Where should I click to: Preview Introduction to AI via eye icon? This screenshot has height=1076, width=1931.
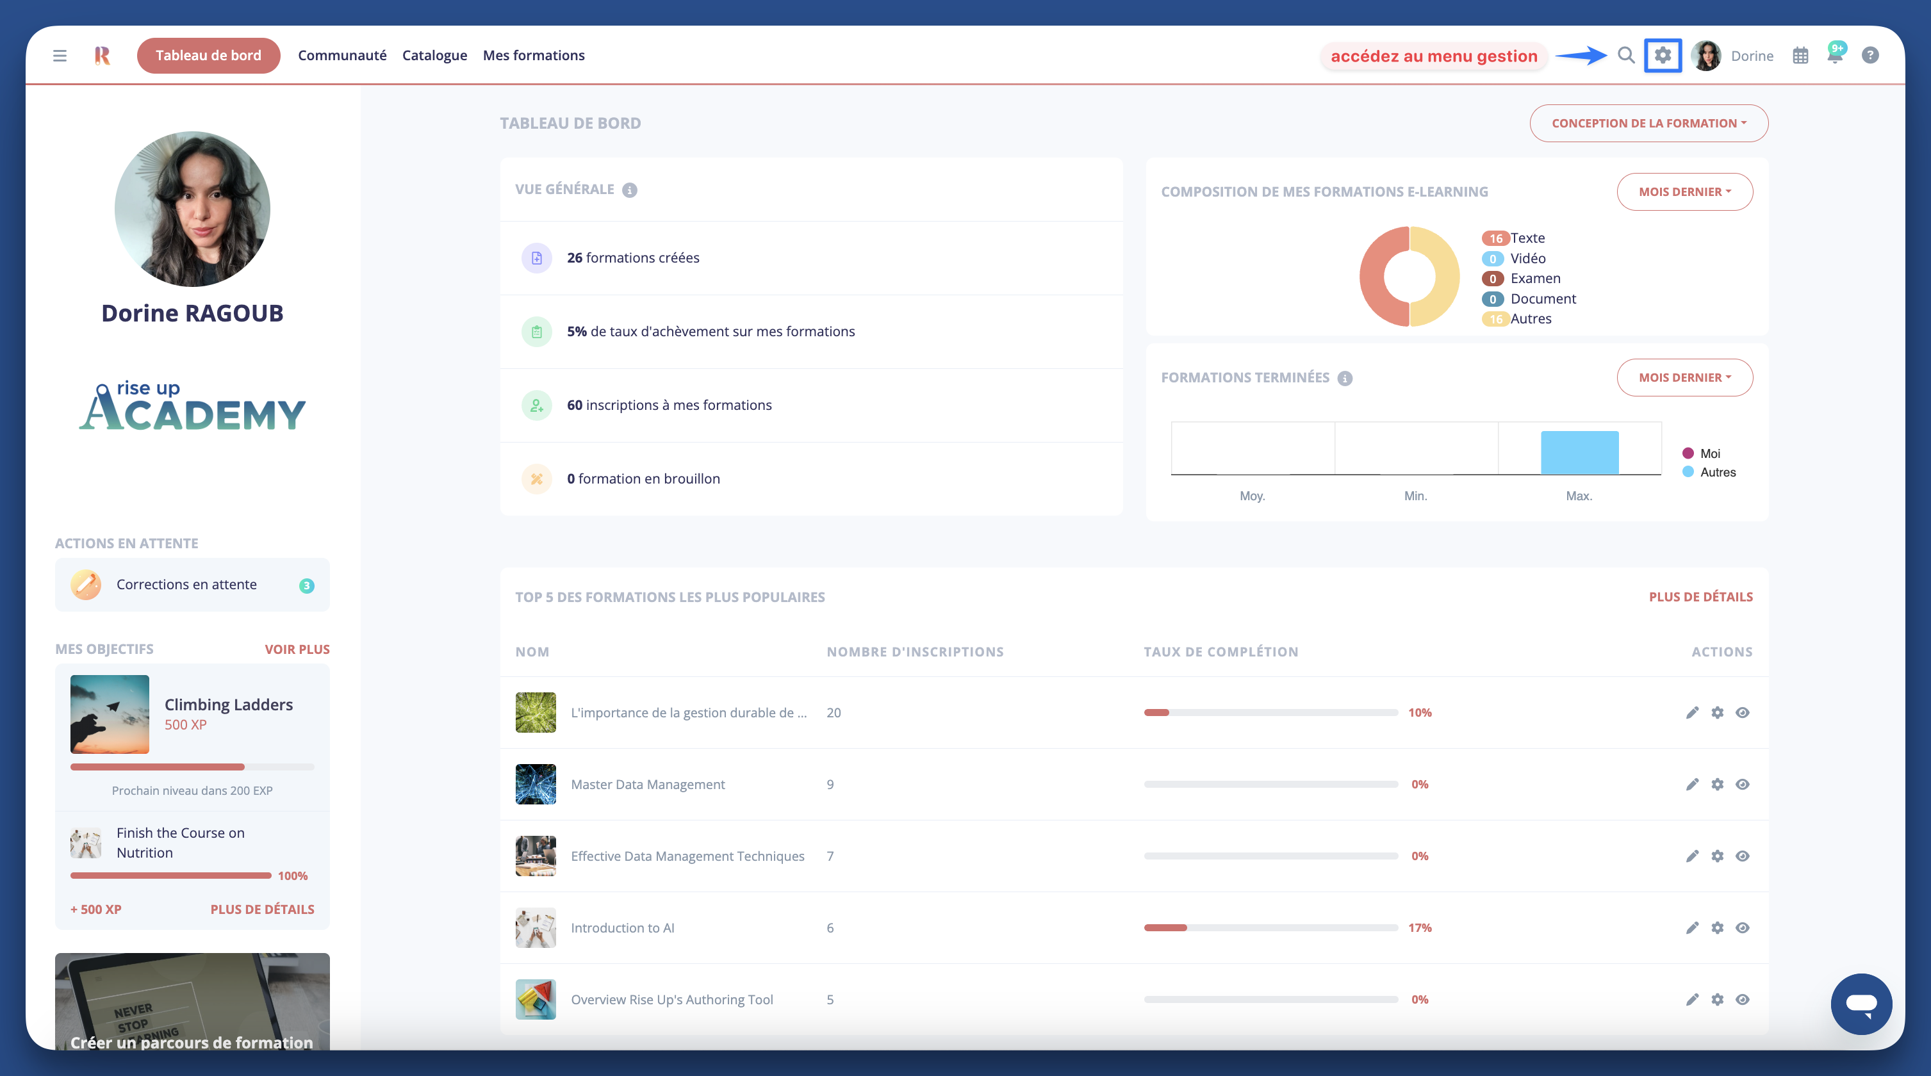click(x=1742, y=927)
